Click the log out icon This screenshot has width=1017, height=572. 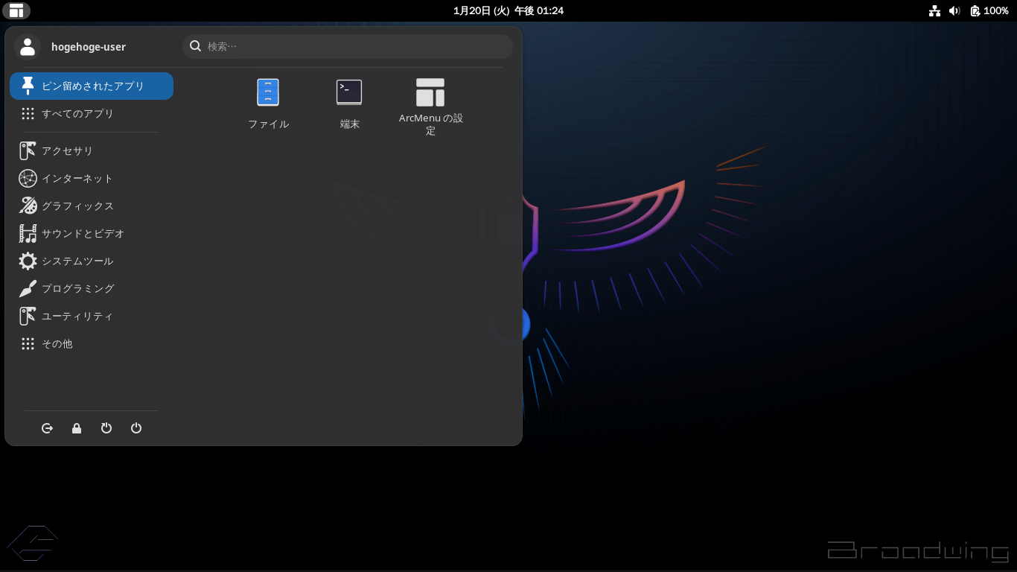[x=47, y=428]
